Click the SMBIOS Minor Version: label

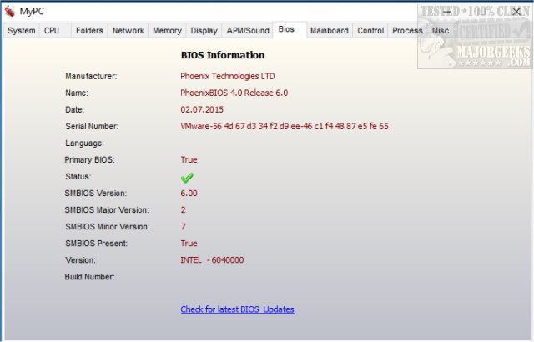[108, 226]
